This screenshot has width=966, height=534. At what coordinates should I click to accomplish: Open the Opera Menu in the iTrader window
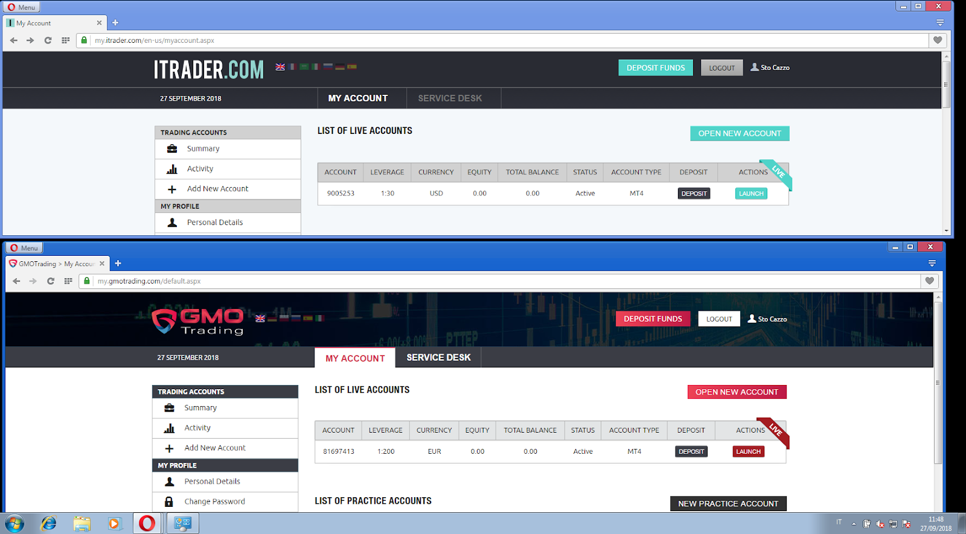pos(22,7)
